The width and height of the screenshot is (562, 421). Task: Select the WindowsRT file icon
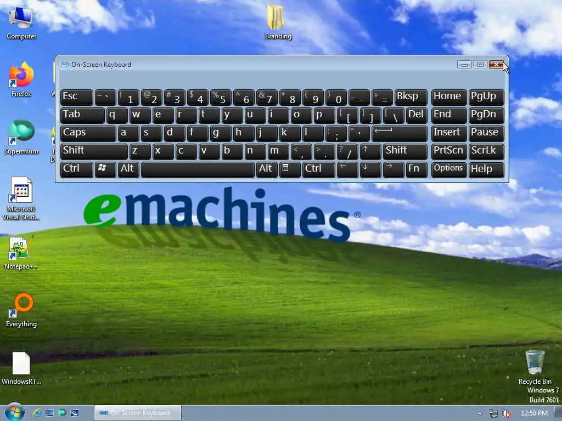21,368
